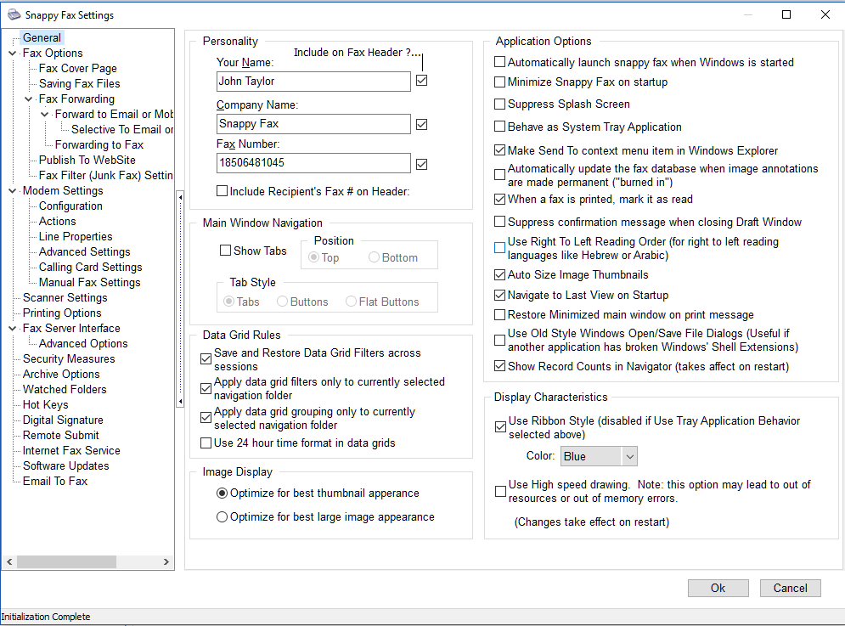Open Scanner Settings in the tree

point(65,298)
